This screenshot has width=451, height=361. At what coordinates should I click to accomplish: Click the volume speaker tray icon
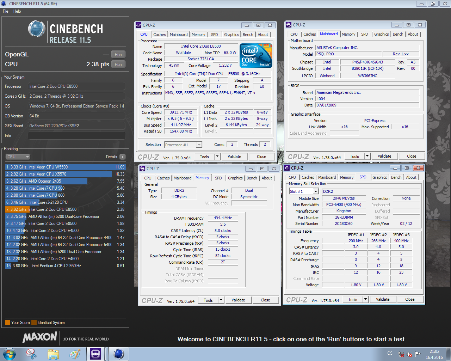[409, 354]
